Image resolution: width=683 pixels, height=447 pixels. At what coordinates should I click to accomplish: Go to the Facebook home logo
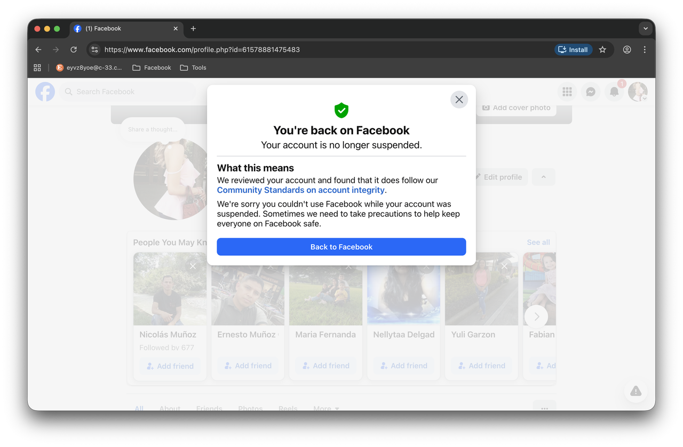[x=45, y=92]
